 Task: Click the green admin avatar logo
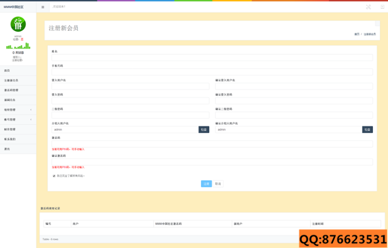18,24
